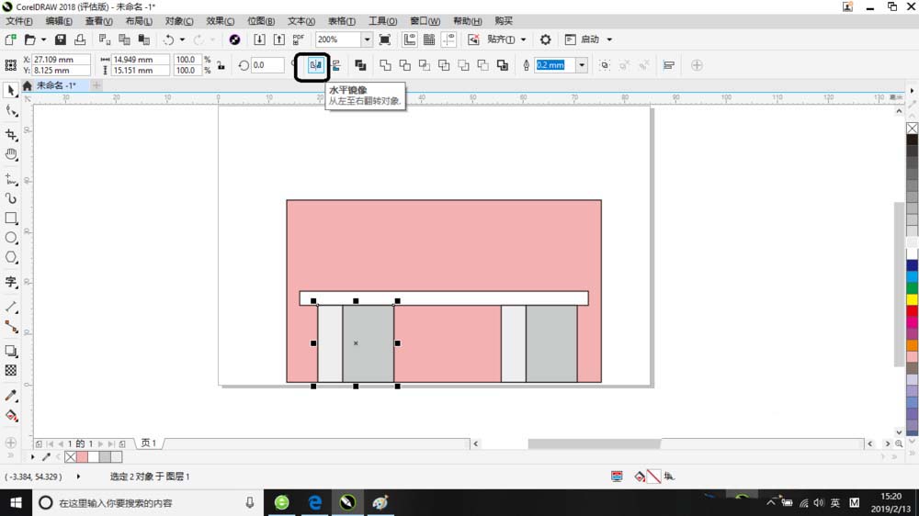Select the Transparency checkerboard tool
The image size is (919, 516).
[x=11, y=370]
